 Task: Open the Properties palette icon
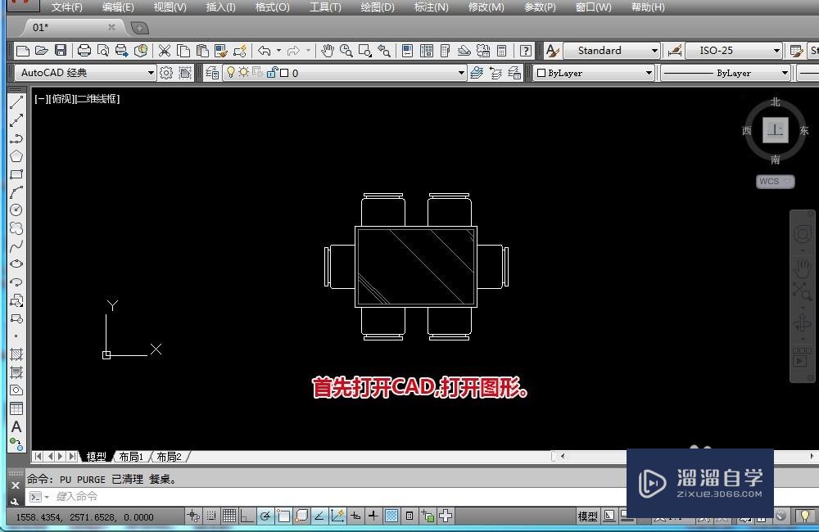[x=407, y=51]
